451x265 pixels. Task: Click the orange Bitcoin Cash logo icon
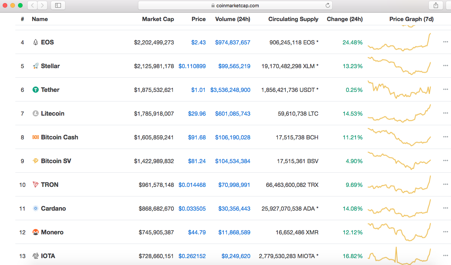click(x=35, y=137)
